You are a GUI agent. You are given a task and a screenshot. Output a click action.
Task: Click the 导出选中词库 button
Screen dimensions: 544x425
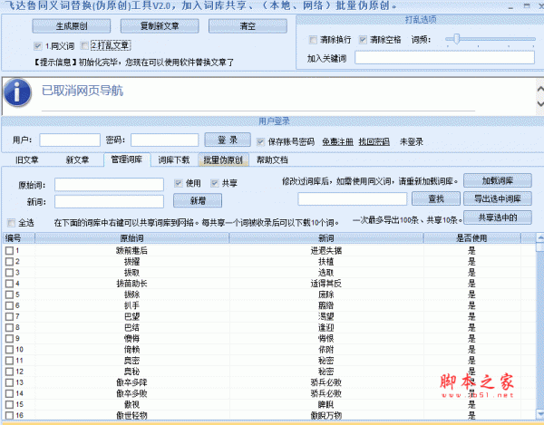click(496, 198)
